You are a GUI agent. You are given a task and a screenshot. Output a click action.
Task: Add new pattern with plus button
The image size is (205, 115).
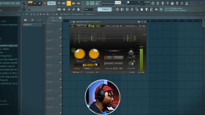(113, 9)
